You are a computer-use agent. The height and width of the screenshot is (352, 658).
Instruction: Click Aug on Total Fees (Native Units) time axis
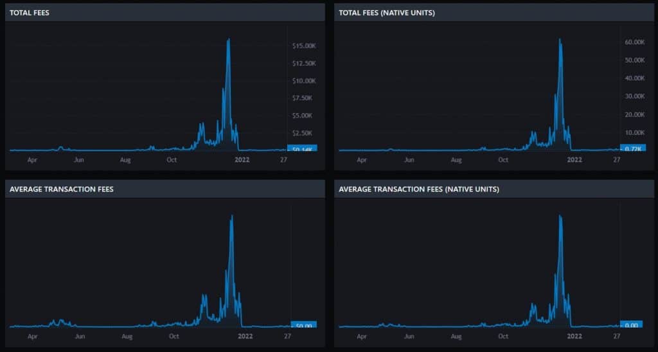[x=456, y=160]
